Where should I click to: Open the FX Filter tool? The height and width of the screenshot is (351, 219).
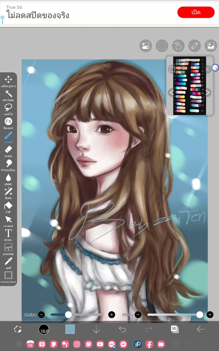[8, 122]
